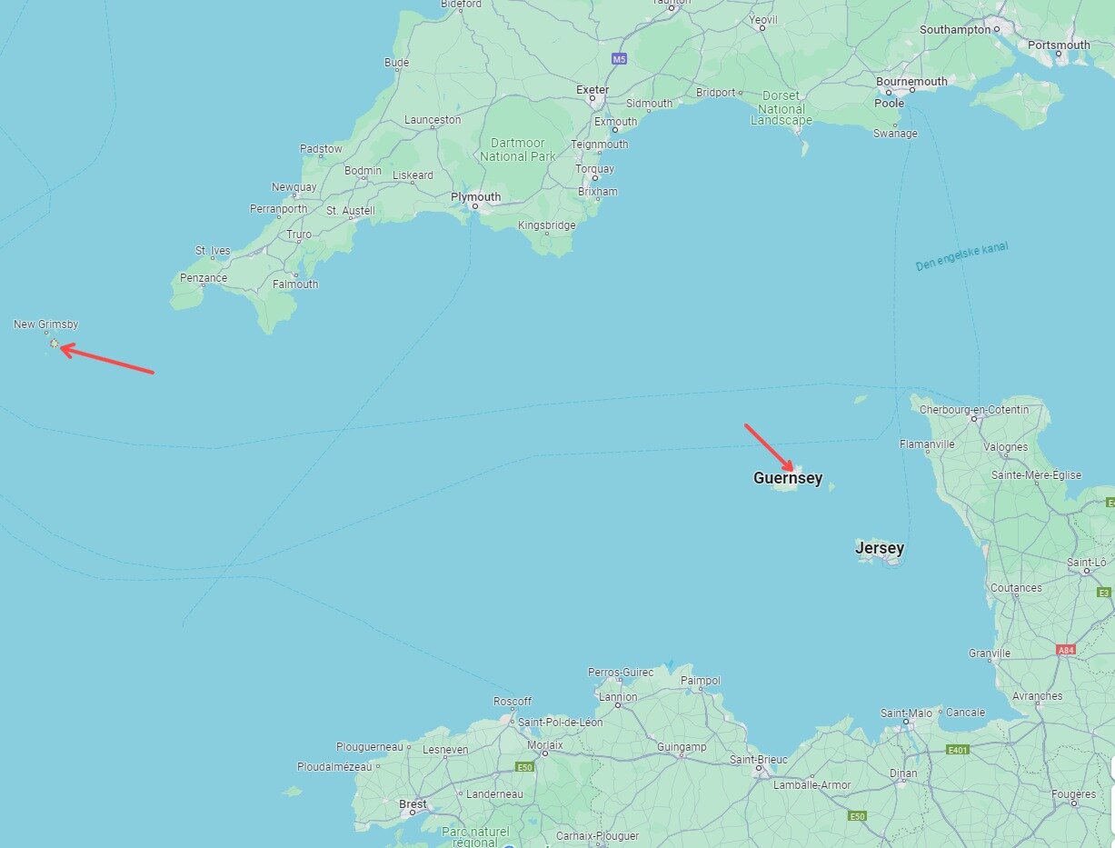Screen dimensions: 1115x848
Task: Select the Jersey island label
Action: pyautogui.click(x=879, y=548)
